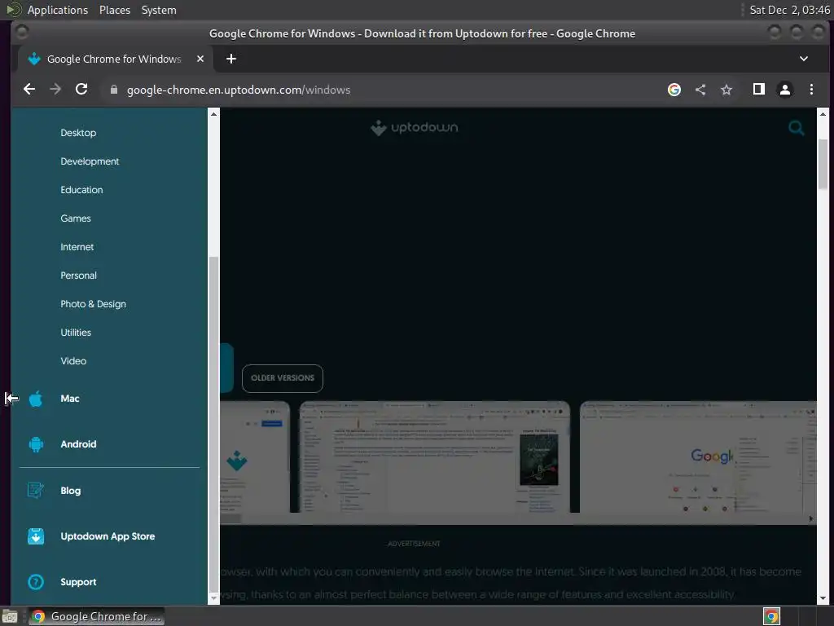Screen dimensions: 834x626
Task: Open the Video category
Action: pos(73,361)
